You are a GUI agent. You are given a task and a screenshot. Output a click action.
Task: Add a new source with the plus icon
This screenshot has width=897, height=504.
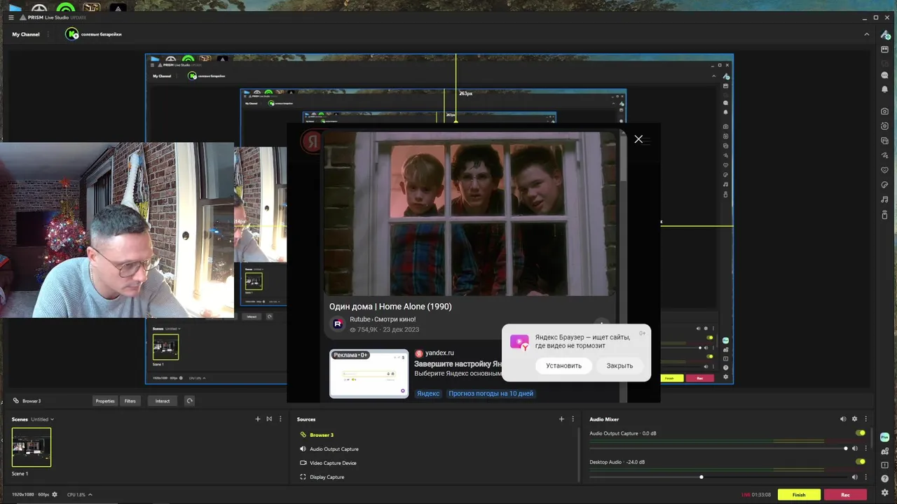pyautogui.click(x=561, y=419)
